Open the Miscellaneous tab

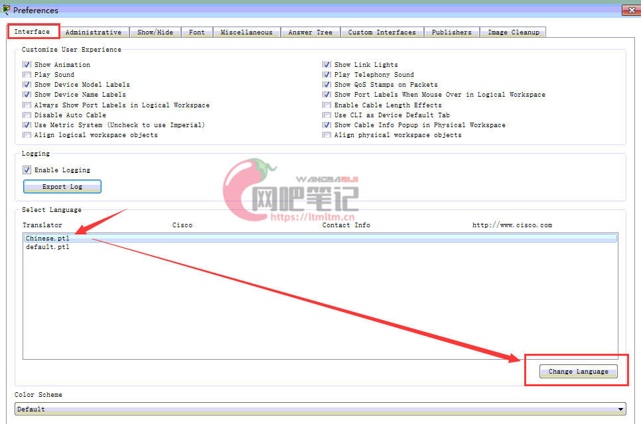246,32
